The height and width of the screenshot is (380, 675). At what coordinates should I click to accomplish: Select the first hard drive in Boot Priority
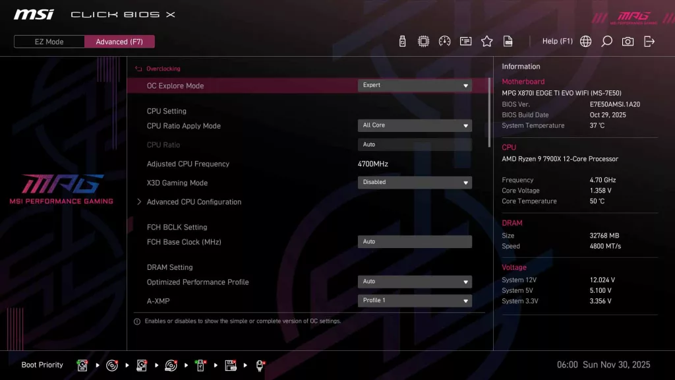point(82,365)
